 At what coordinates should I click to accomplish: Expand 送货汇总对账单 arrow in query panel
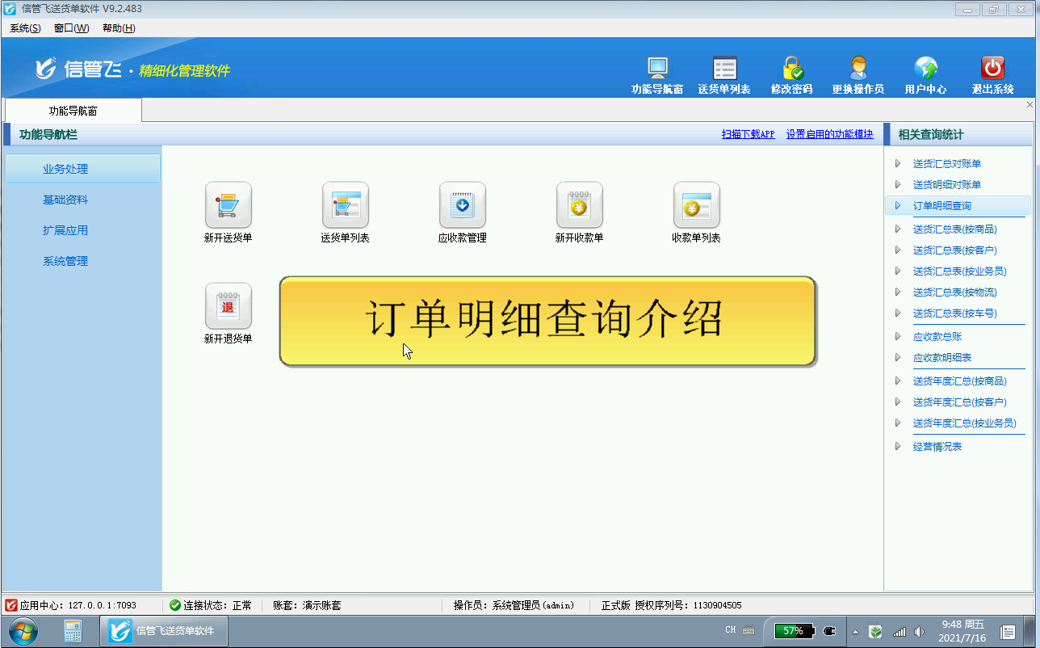(898, 164)
